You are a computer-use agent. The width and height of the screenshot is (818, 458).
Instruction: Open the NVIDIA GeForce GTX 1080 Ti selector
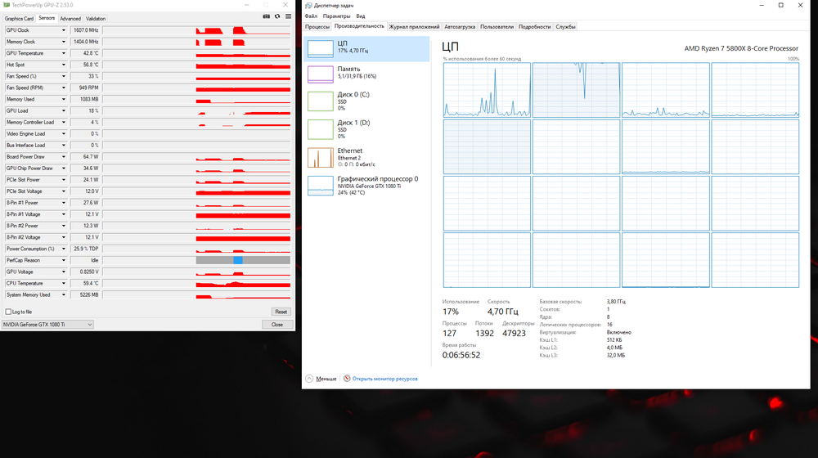coord(47,325)
